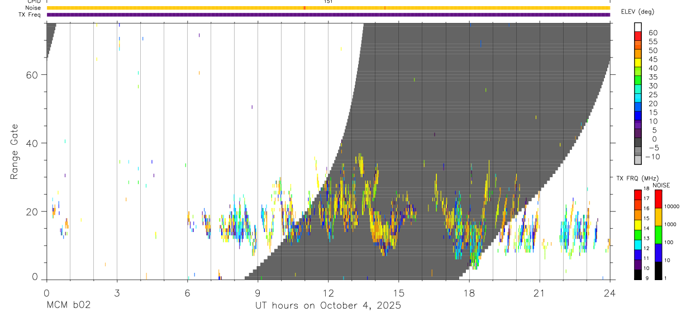
Task: Click the MCM b02 radar label
Action: [68, 306]
